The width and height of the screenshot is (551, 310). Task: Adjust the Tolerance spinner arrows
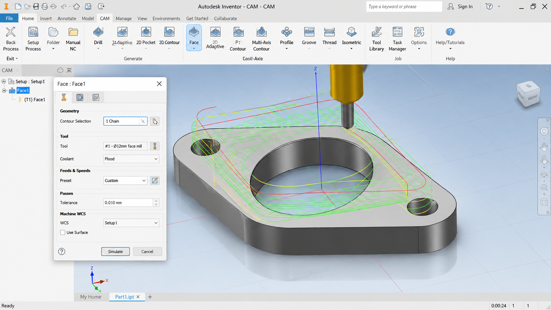pos(156,203)
